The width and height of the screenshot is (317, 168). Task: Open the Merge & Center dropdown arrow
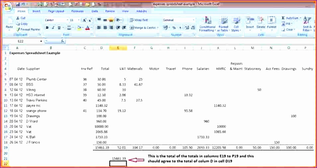158,28
